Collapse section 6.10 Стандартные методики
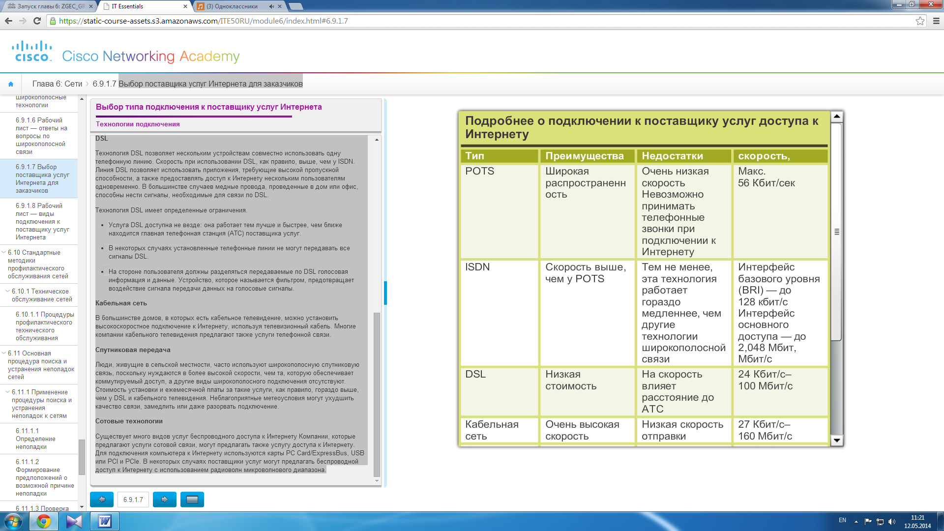 pyautogui.click(x=4, y=252)
